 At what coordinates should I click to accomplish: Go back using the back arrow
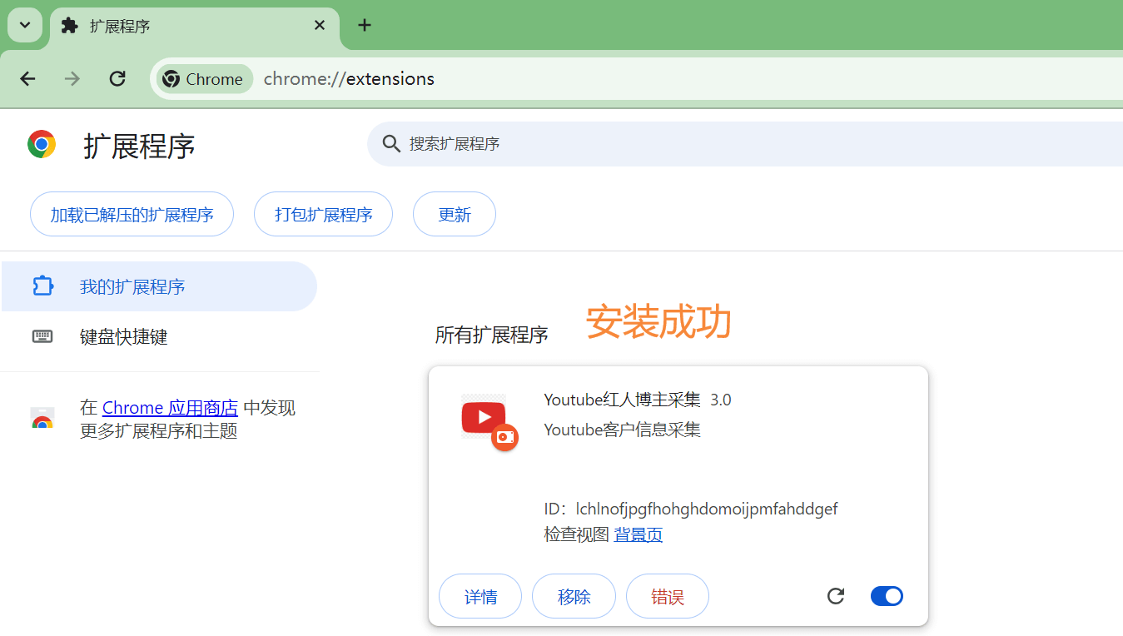(x=28, y=79)
